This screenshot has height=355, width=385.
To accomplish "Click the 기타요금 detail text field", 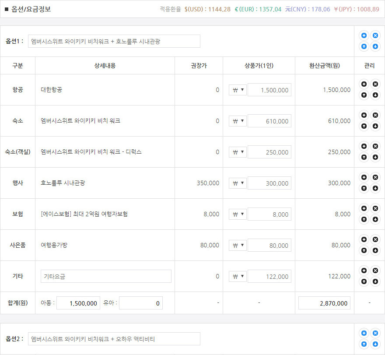I will point(106,276).
